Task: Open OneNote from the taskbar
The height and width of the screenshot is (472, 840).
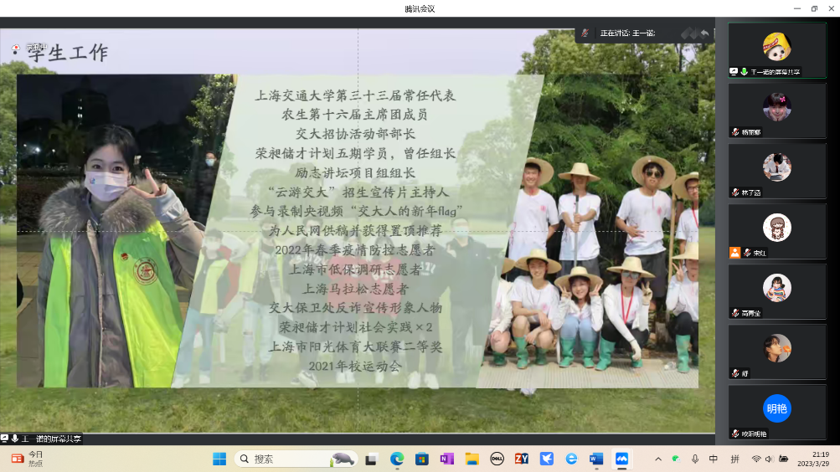Action: click(446, 459)
